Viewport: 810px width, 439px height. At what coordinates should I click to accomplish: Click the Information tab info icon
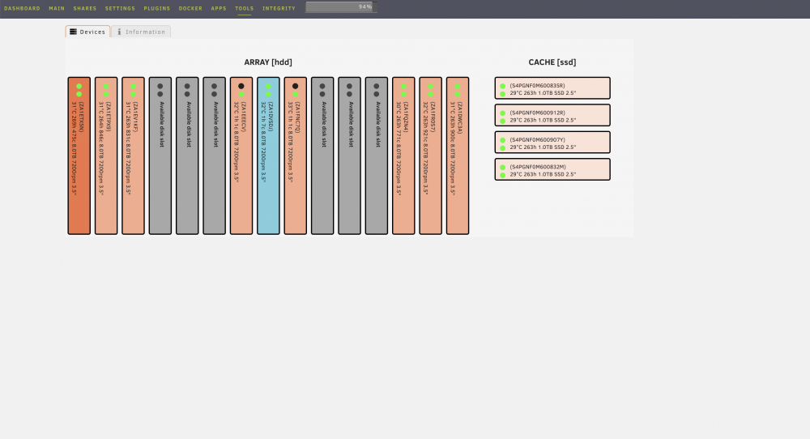click(119, 32)
